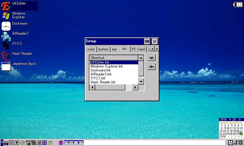Viewport: 244px width, 146px height.
Task: Select Haali Reader.lnk in the list
Action: pos(114,82)
